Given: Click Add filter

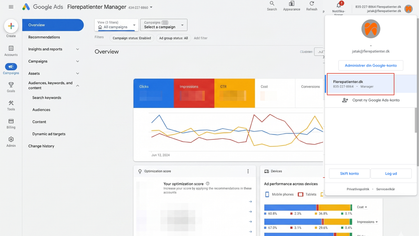Looking at the screenshot, I should [201, 38].
